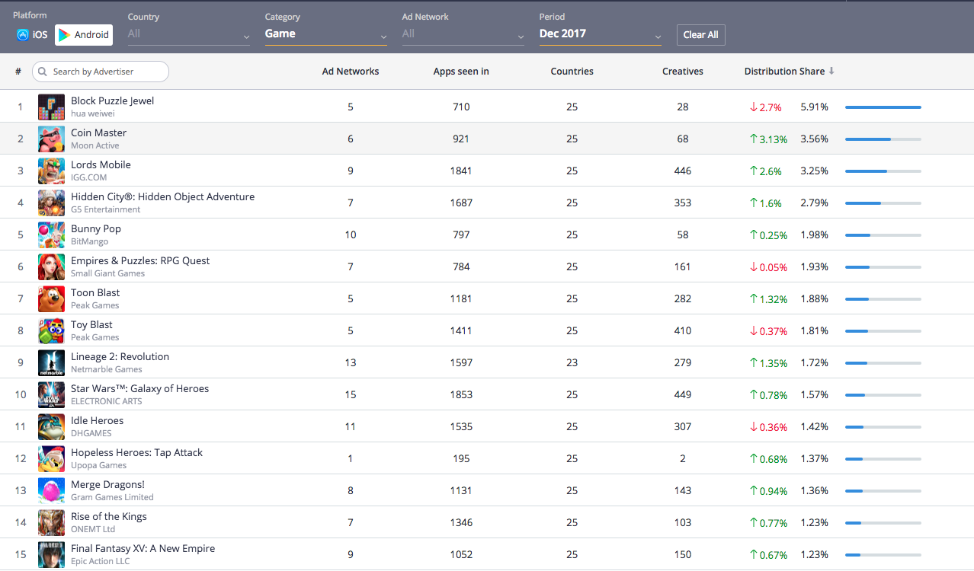
Task: Click the 23 countries value for Lineage 2
Action: 572,363
